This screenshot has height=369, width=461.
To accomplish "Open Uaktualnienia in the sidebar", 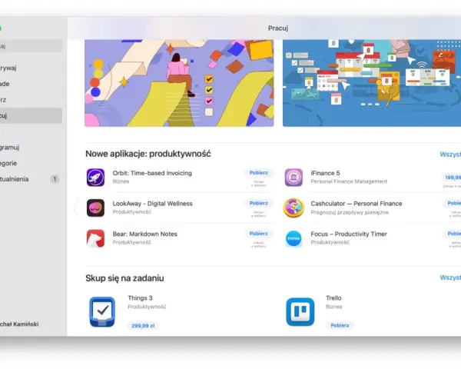I will coord(31,179).
